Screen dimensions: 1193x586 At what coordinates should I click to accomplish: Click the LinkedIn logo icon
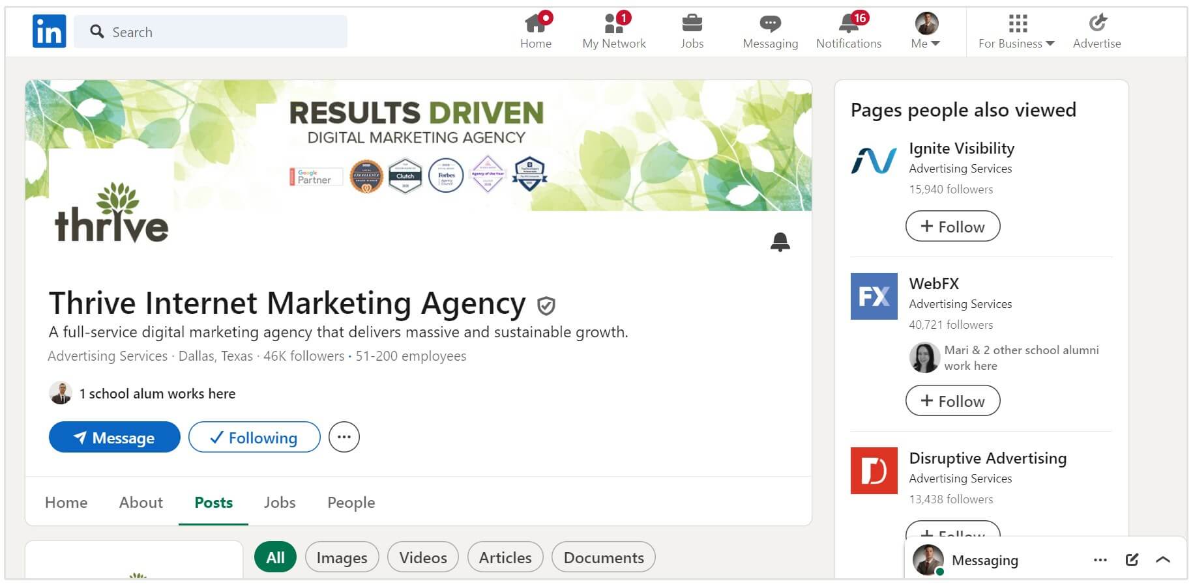click(x=49, y=31)
